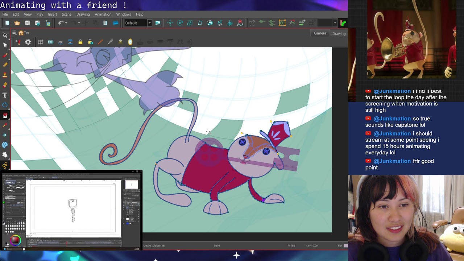
Task: Click the Paste clipboard icon
Action: (x=105, y=23)
